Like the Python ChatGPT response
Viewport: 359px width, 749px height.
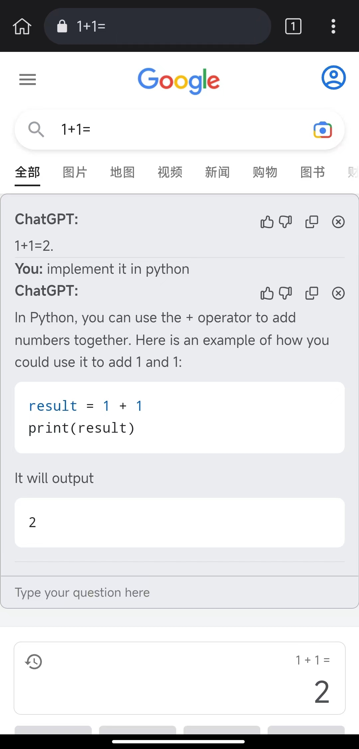tap(267, 293)
